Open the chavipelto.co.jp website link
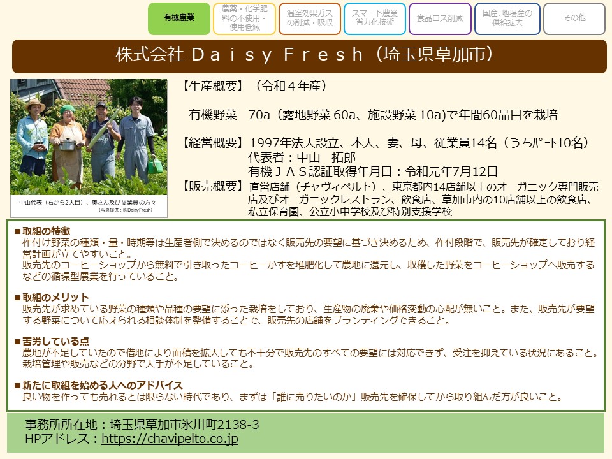Viewport: 612px width, 459px height. tap(170, 439)
